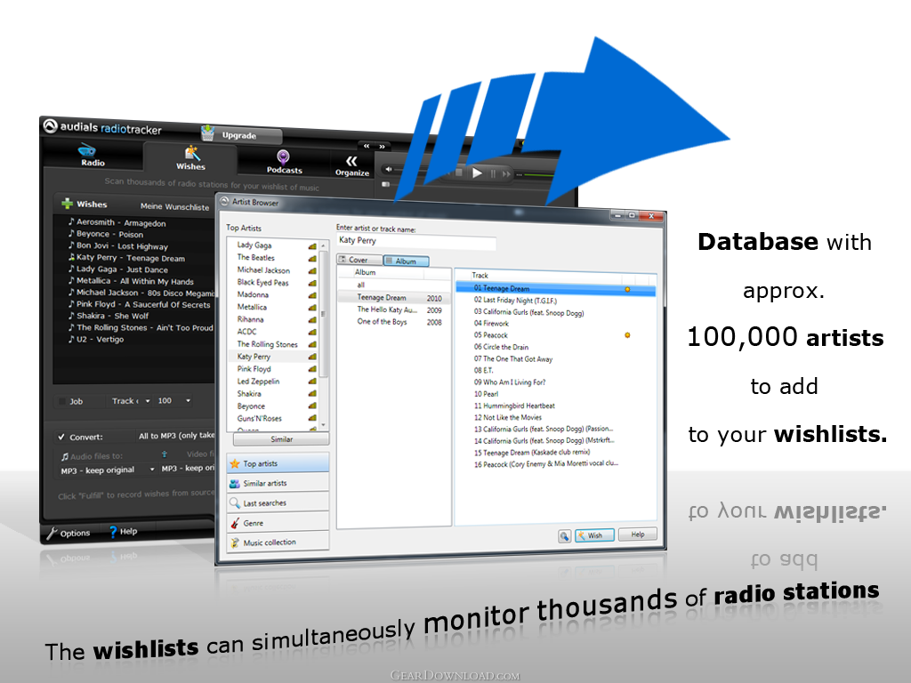Viewport: 911px width, 683px height.
Task: Switch to the Radio tab
Action: 93,156
